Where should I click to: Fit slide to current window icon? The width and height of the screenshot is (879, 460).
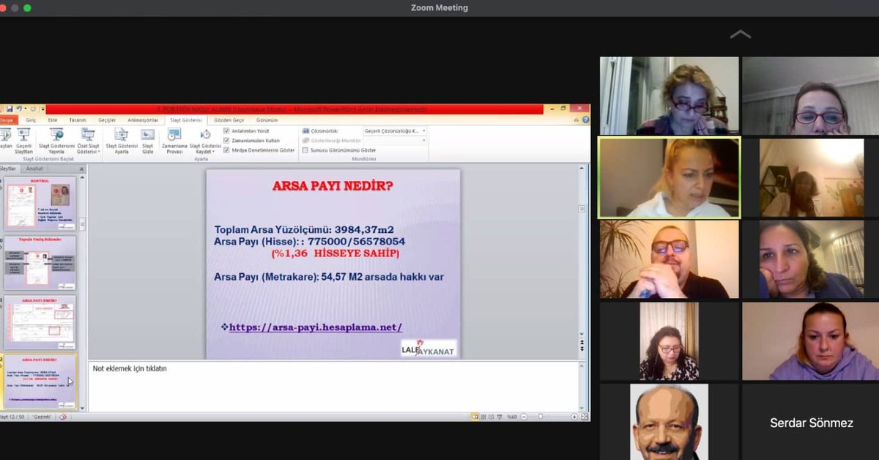coord(584,417)
